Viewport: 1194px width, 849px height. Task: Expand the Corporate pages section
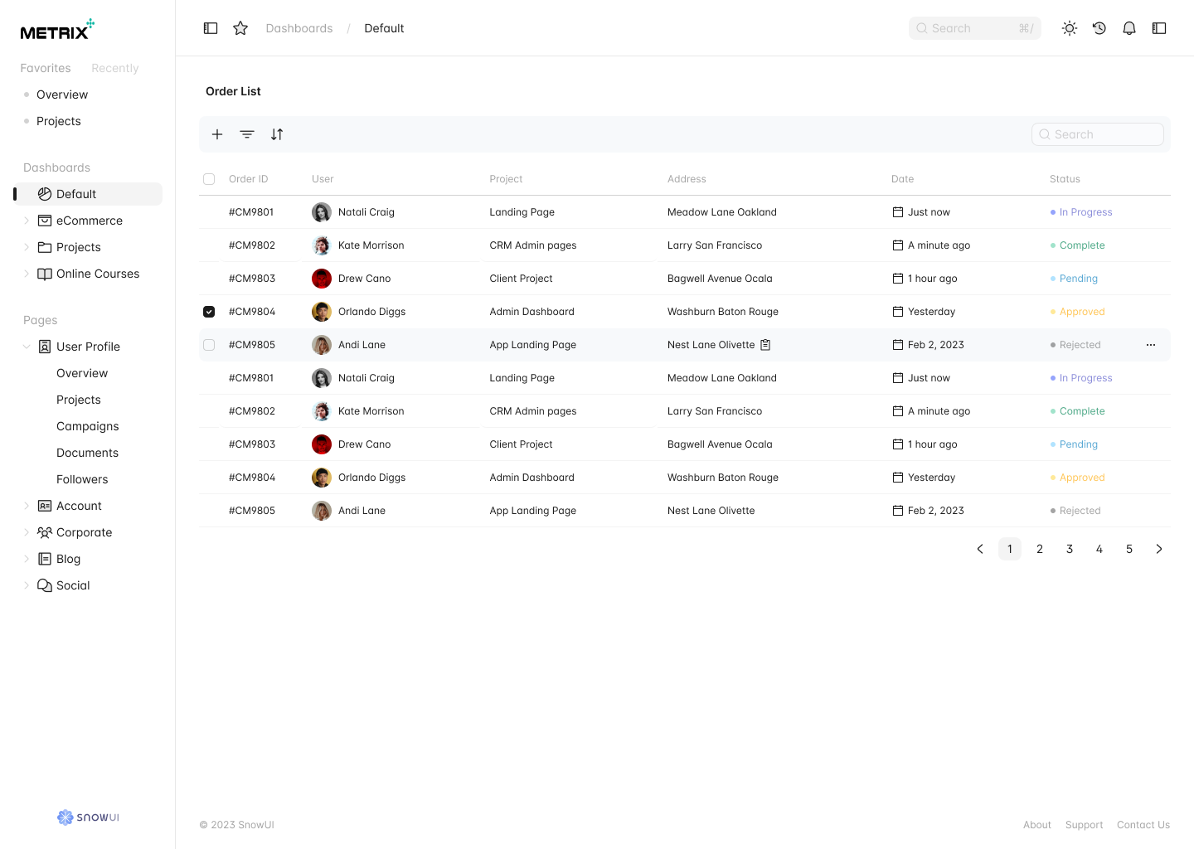(27, 531)
